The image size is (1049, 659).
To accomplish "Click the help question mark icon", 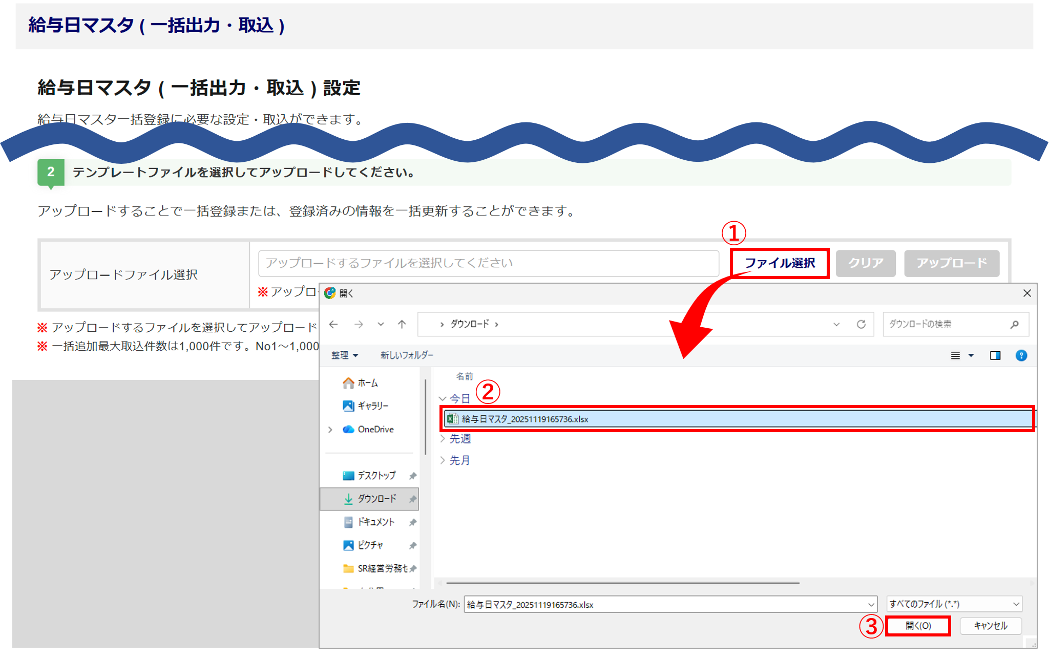I will tap(1021, 355).
